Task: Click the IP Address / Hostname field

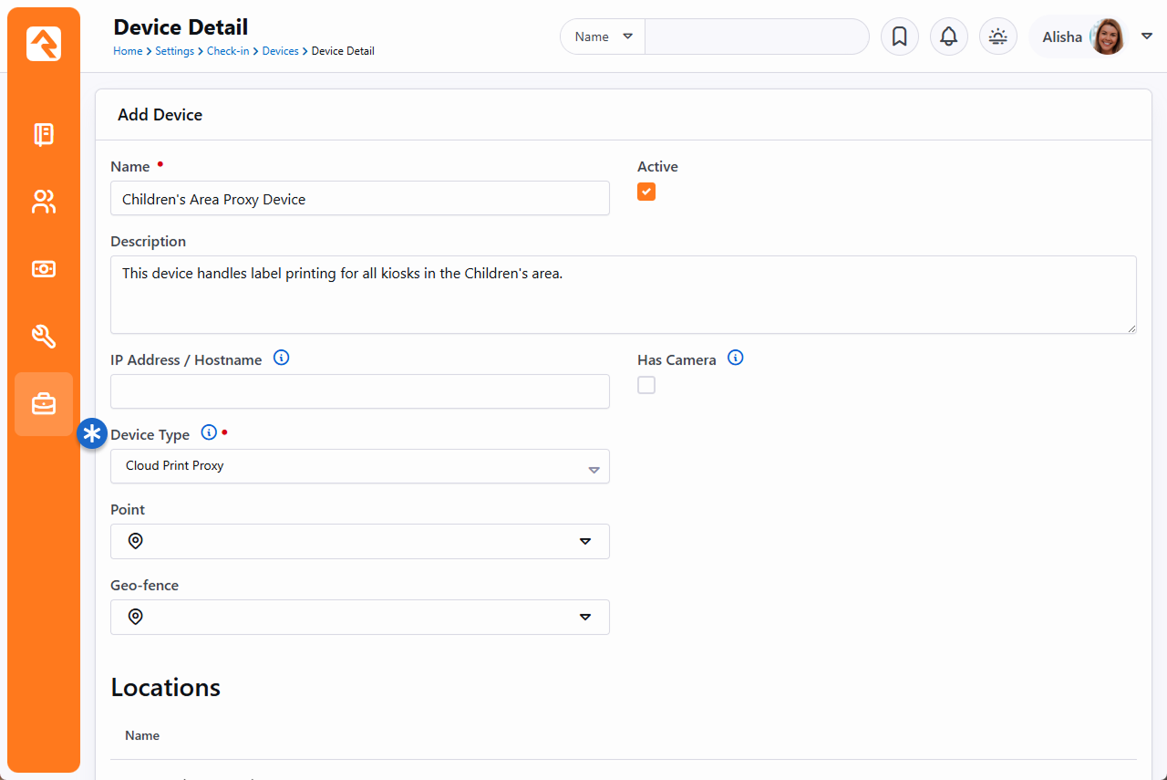Action: point(359,391)
